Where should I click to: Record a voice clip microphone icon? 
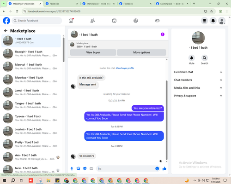click(x=72, y=169)
